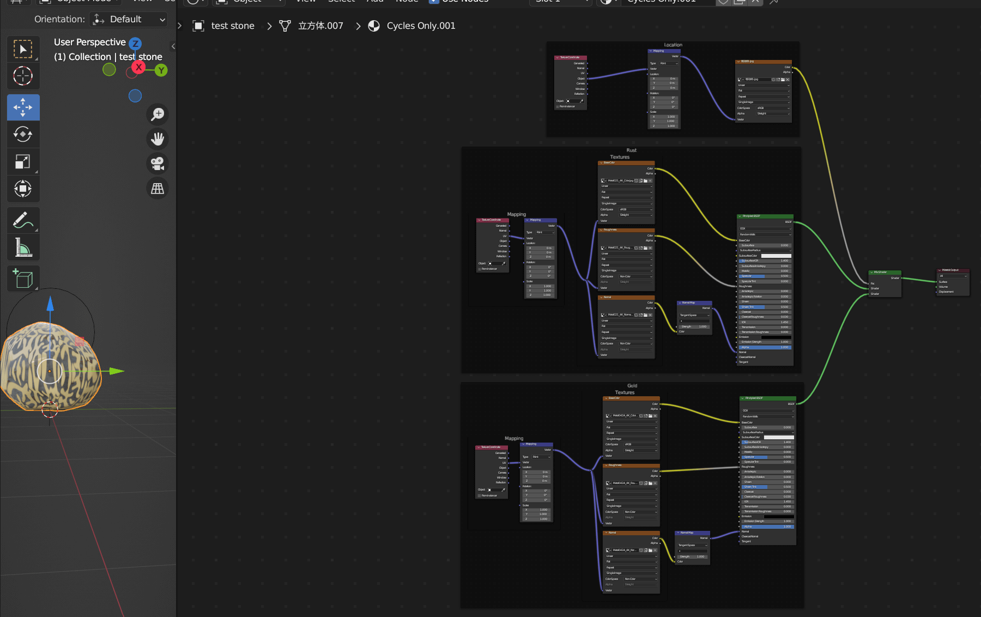Viewport: 981px width, 617px height.
Task: Toggle the camera view
Action: (158, 164)
